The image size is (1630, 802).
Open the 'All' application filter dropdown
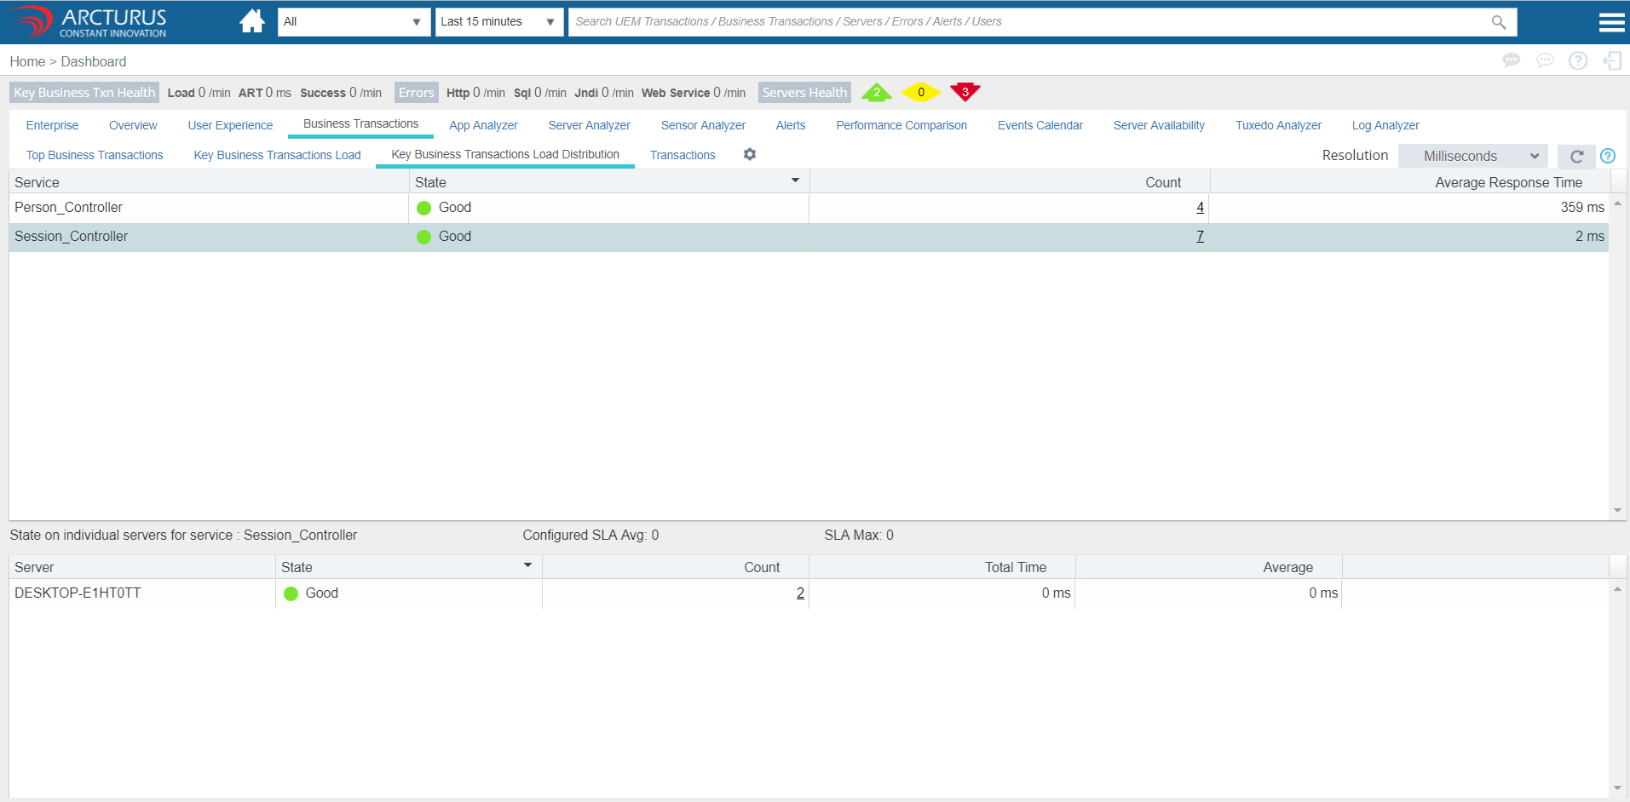point(353,22)
